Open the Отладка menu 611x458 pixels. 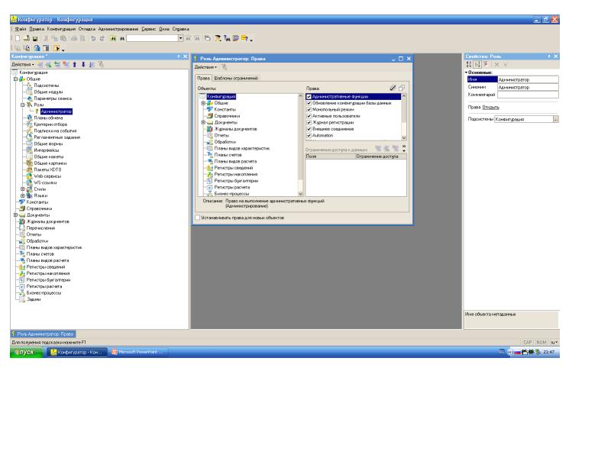pyautogui.click(x=87, y=29)
